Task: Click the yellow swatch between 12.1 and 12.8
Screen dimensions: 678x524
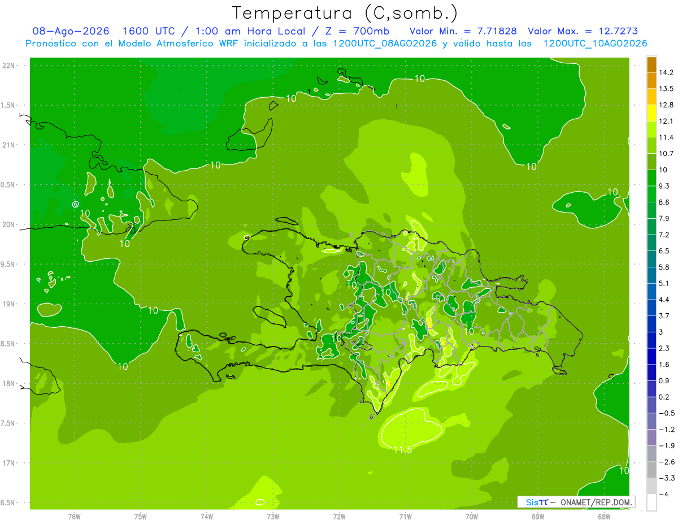Action: pyautogui.click(x=651, y=113)
